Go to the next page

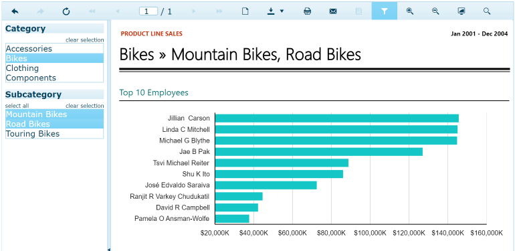194,11
